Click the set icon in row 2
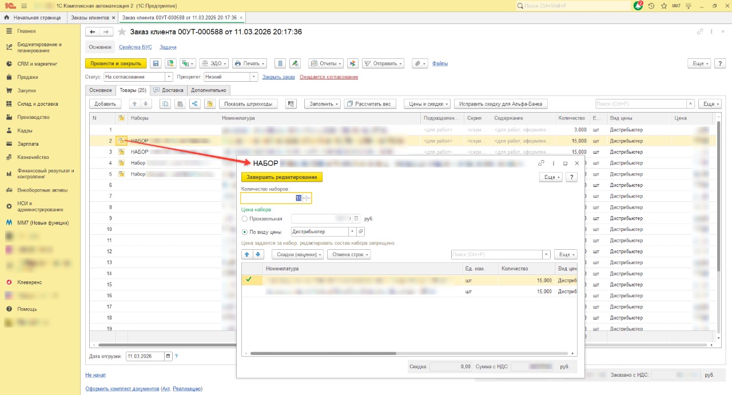This screenshot has height=395, width=732. (x=121, y=141)
